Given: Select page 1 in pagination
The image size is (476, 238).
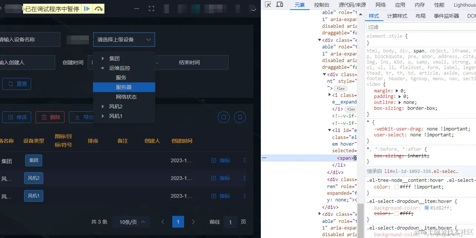Looking at the screenshot, I should 178,222.
